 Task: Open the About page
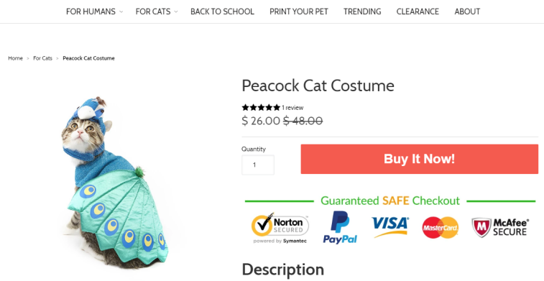tap(467, 11)
